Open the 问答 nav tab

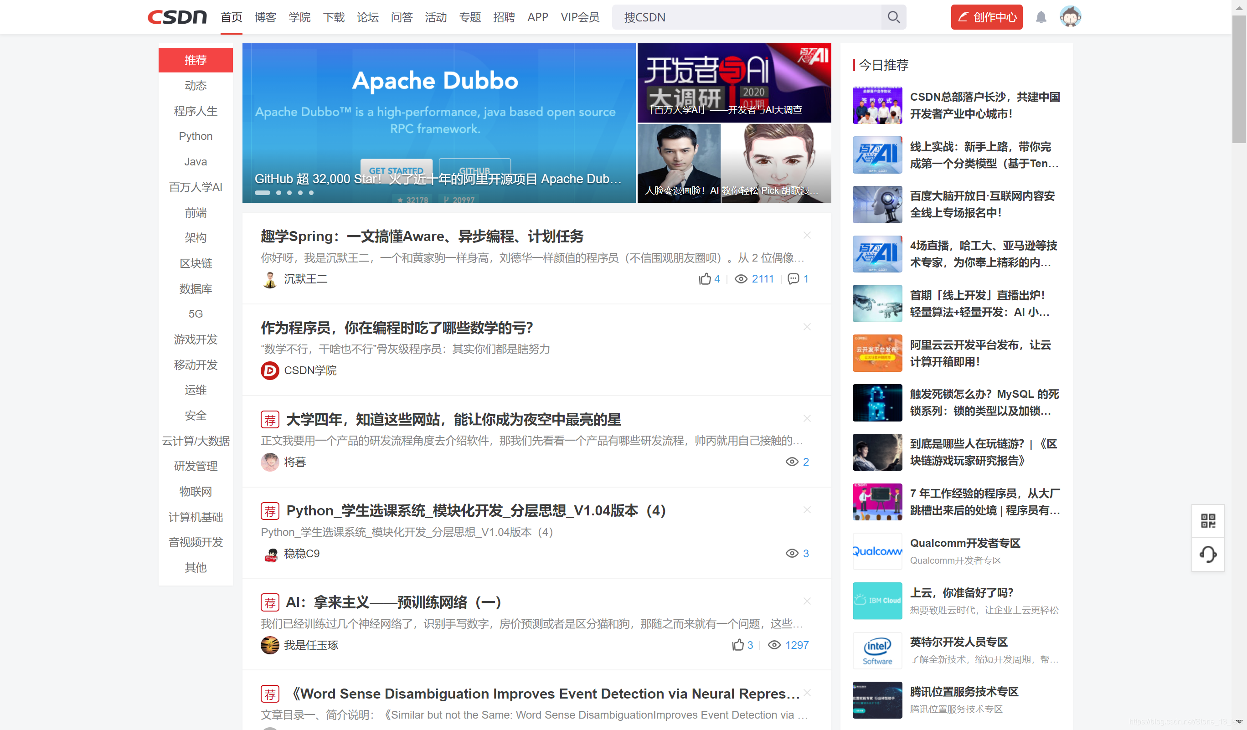[x=402, y=17]
